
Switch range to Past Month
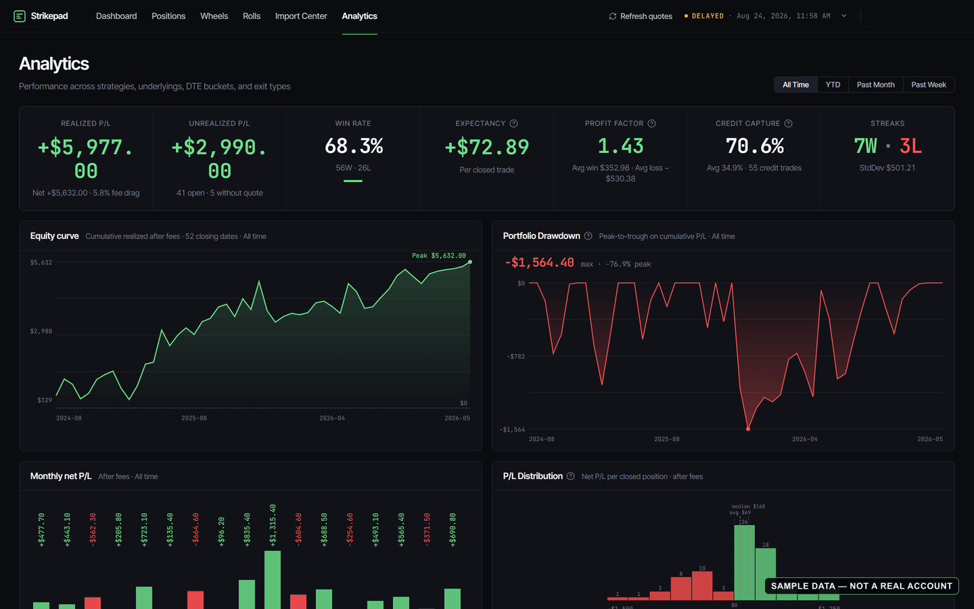(875, 85)
